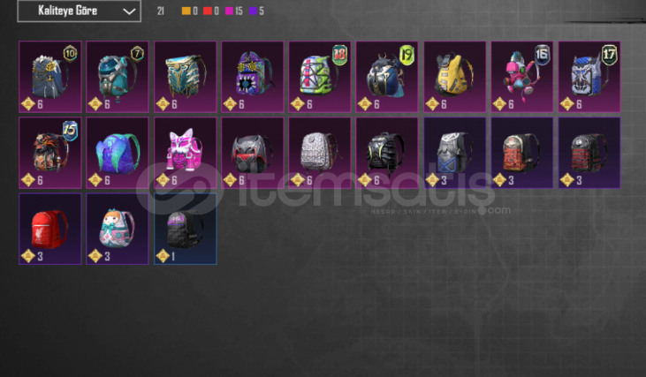
Task: Select the teal backpack with the 7 badge
Action: 118,77
